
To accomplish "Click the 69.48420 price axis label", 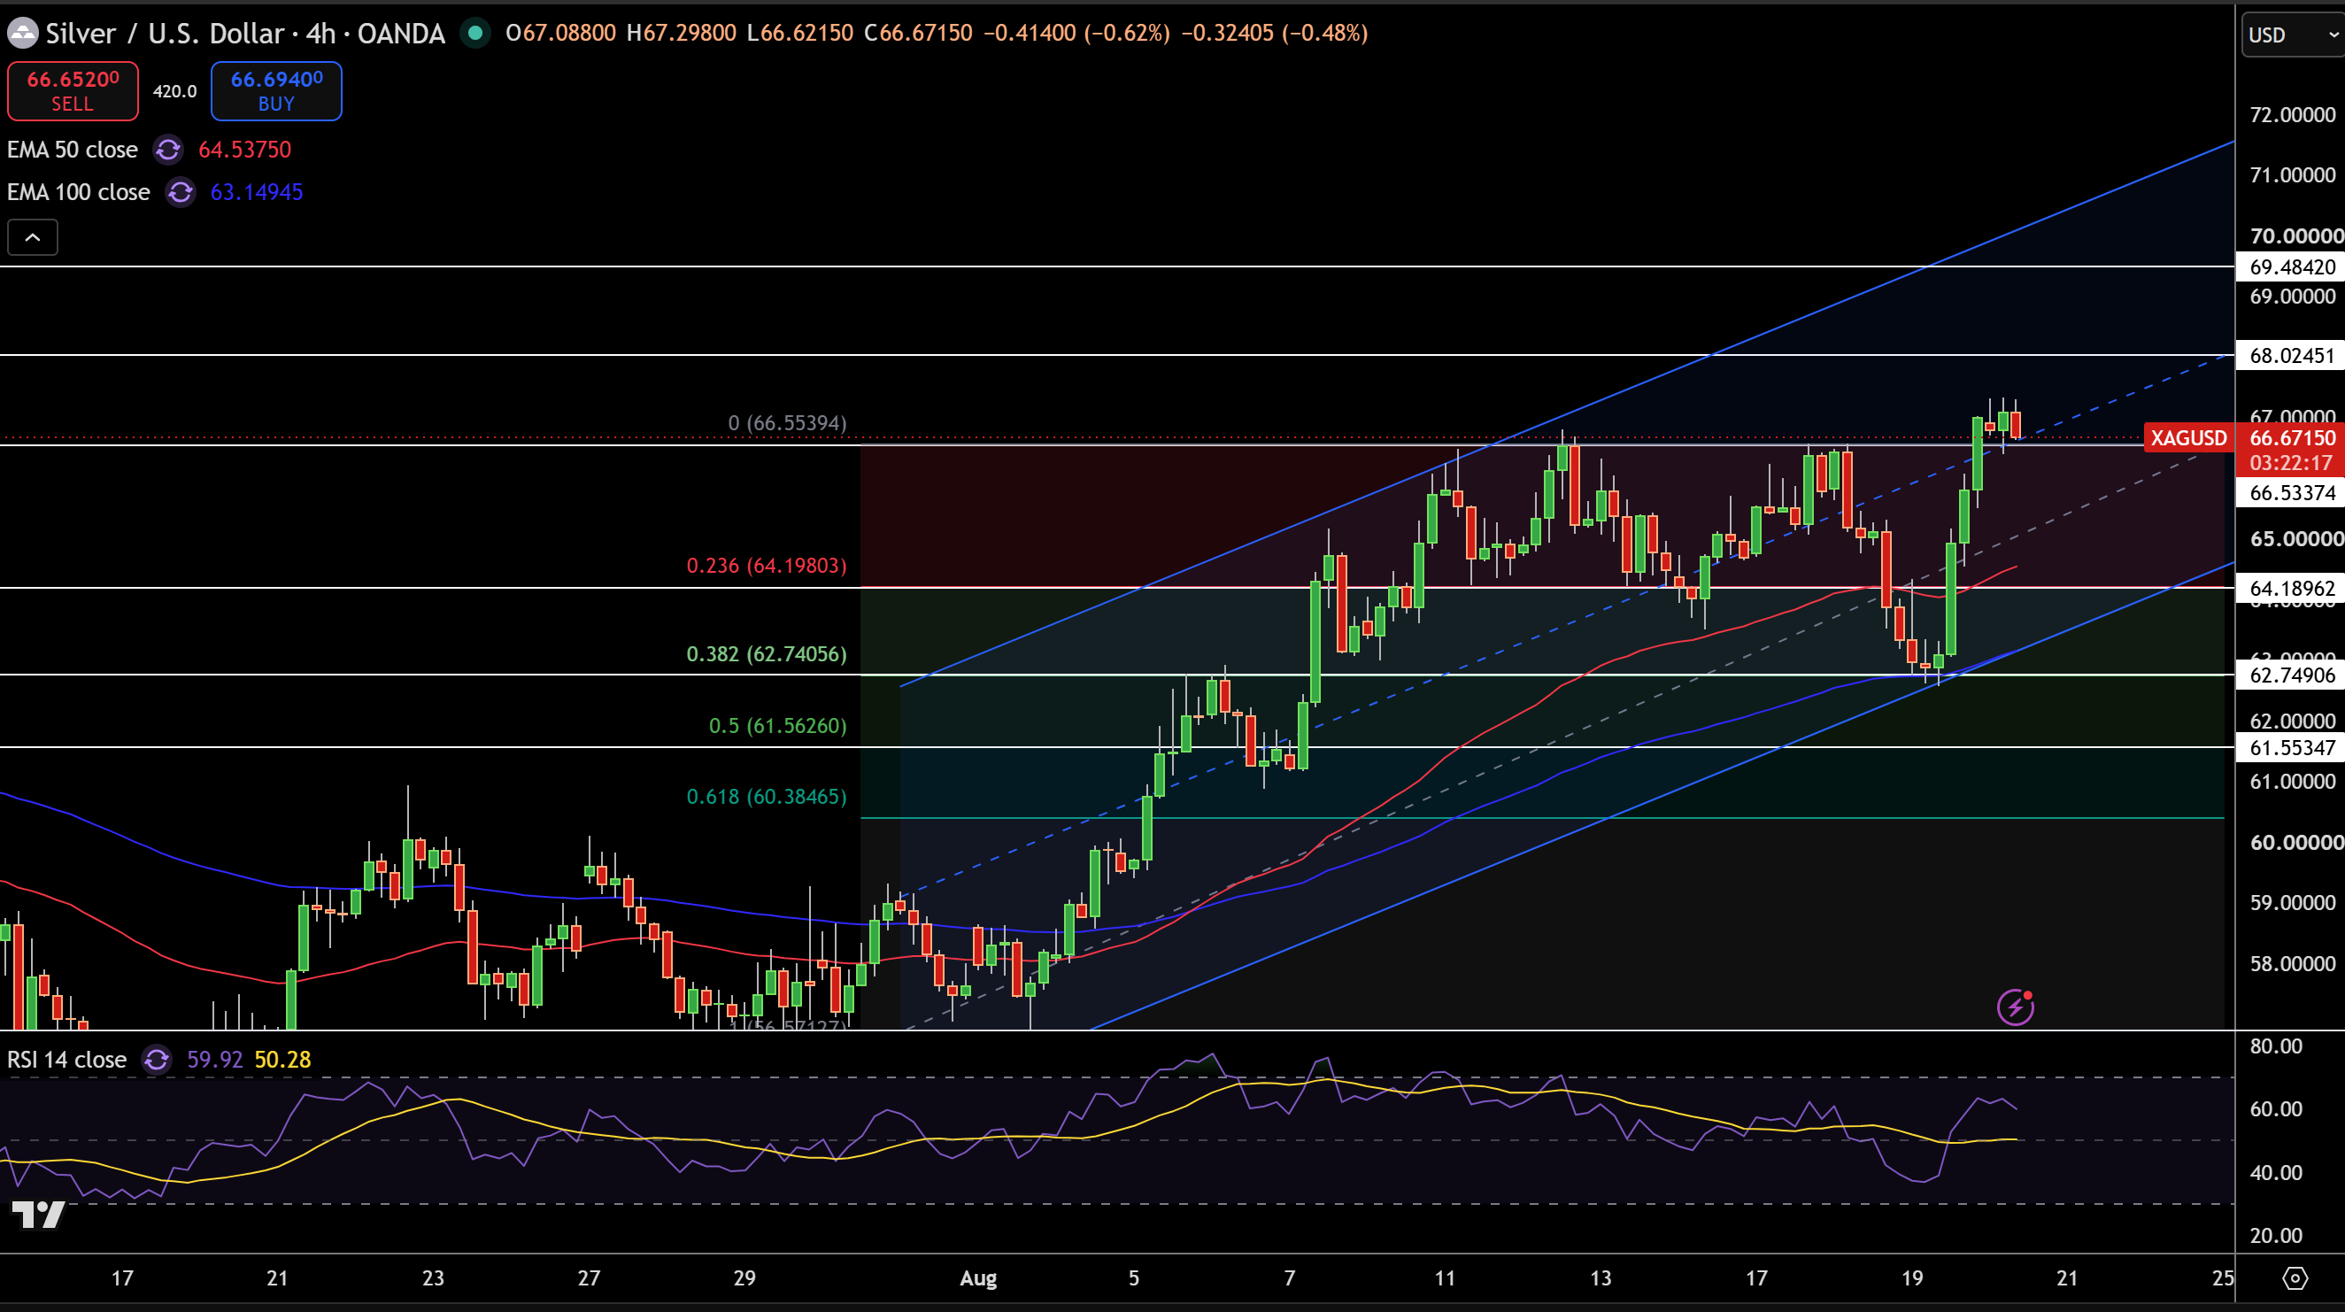I will pyautogui.click(x=2292, y=266).
